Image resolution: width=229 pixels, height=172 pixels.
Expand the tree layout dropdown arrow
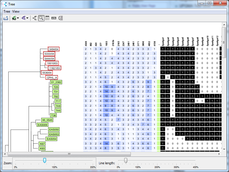27,18
